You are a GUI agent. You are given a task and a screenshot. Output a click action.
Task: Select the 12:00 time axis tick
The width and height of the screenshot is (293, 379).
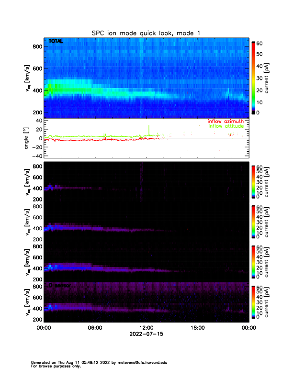pyautogui.click(x=146, y=328)
